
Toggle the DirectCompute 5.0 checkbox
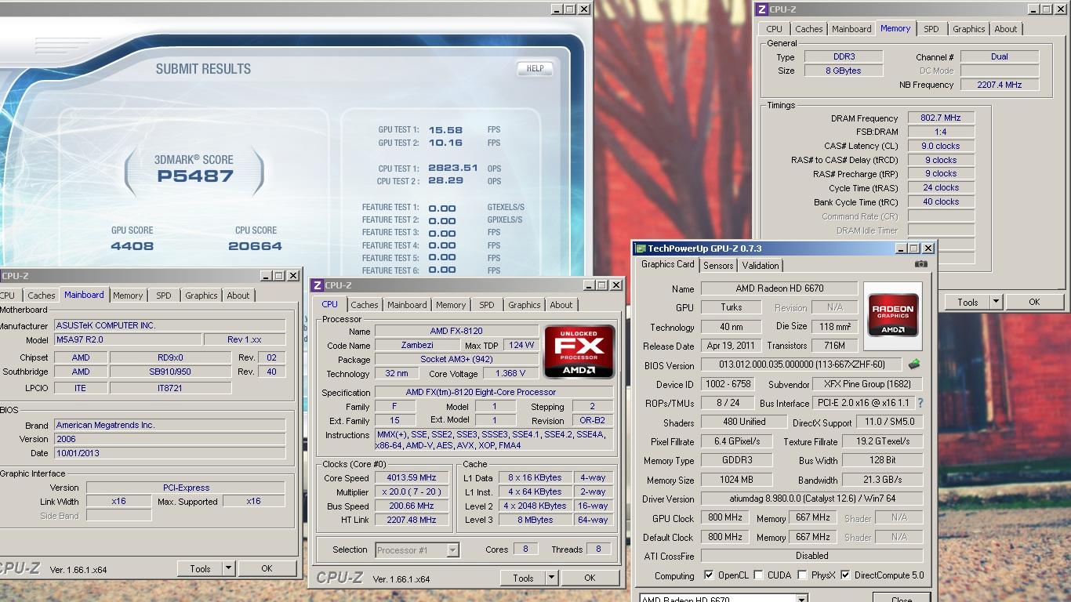tap(845, 575)
